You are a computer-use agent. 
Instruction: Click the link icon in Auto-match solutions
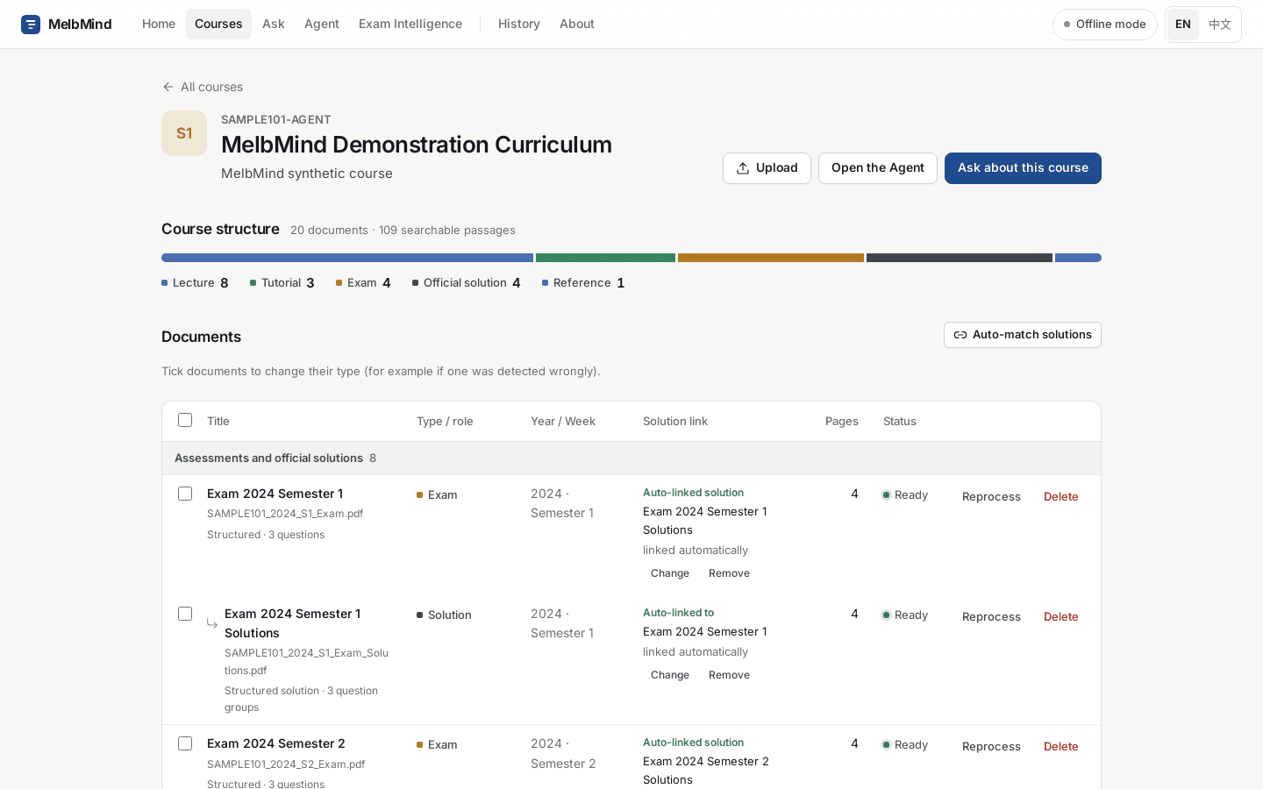pyautogui.click(x=960, y=335)
